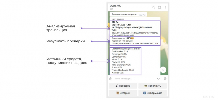The width and height of the screenshot is (218, 100).
Task: Click the Wallet: 54.2% line
Action: [x=118, y=73]
